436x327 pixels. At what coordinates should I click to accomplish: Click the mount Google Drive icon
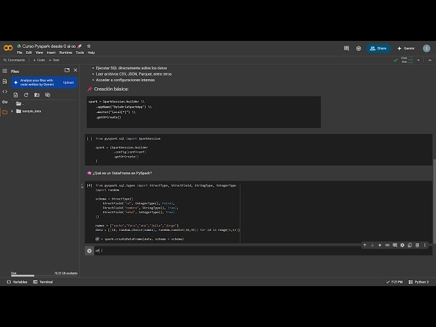pyautogui.click(x=37, y=95)
